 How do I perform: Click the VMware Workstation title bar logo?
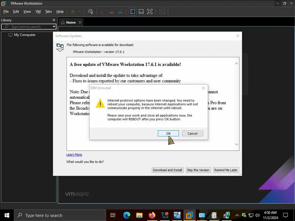(x=3, y=3)
